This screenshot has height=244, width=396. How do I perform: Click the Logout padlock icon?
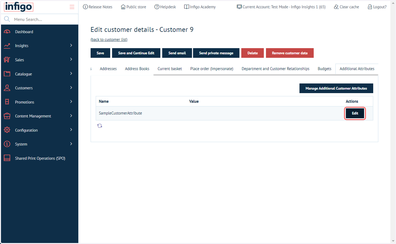pos(370,7)
